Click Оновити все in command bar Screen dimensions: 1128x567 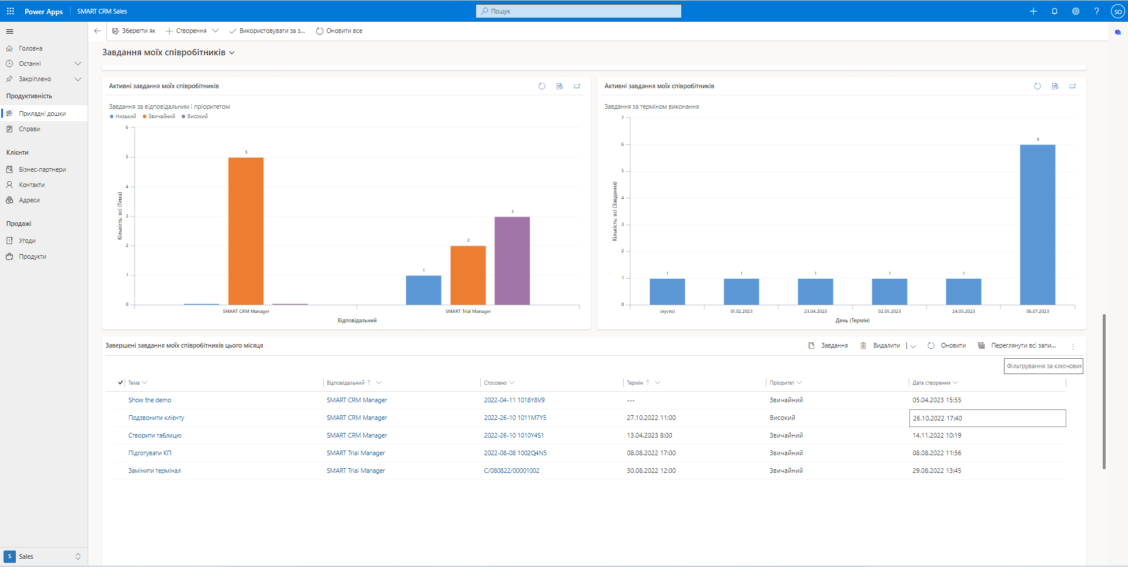tap(339, 31)
